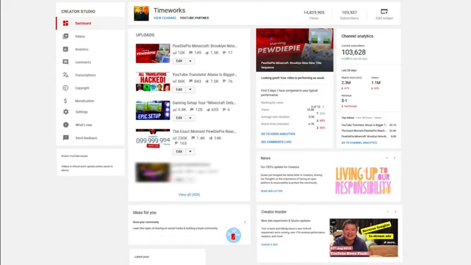Click GO TO CHANNEL ANALYTICS link
471x265 pixels.
point(359,143)
